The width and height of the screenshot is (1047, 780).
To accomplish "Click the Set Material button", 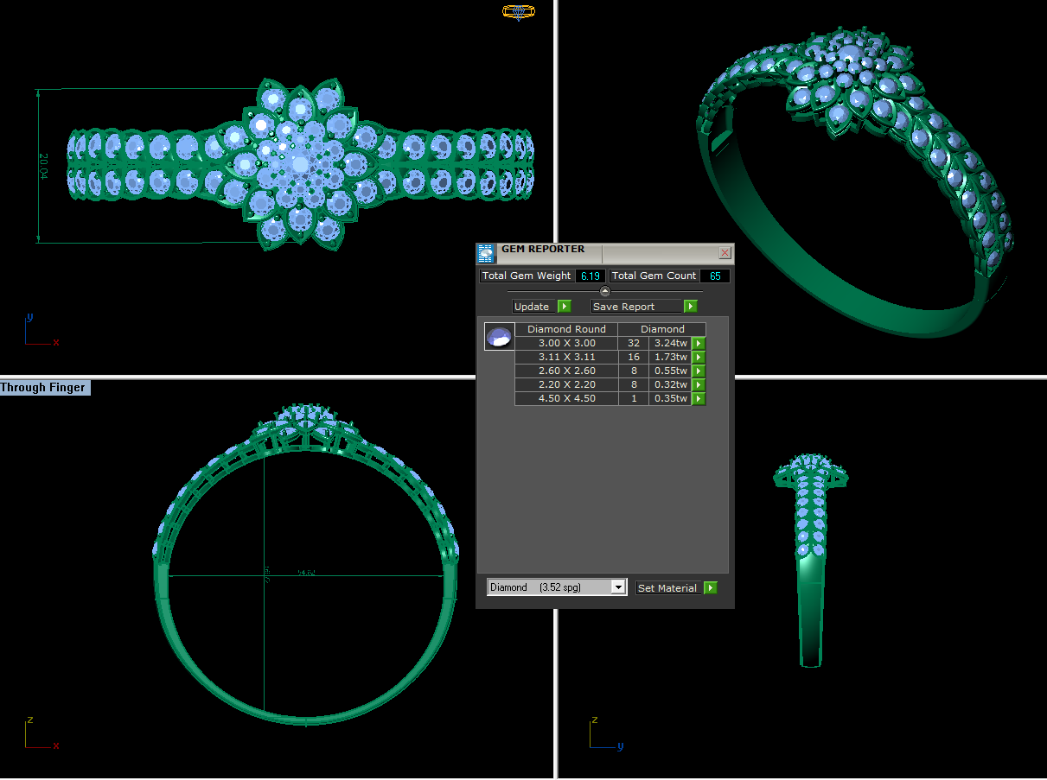I will click(x=668, y=587).
